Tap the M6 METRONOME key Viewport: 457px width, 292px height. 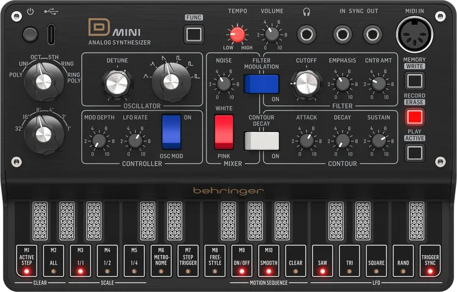[161, 261]
